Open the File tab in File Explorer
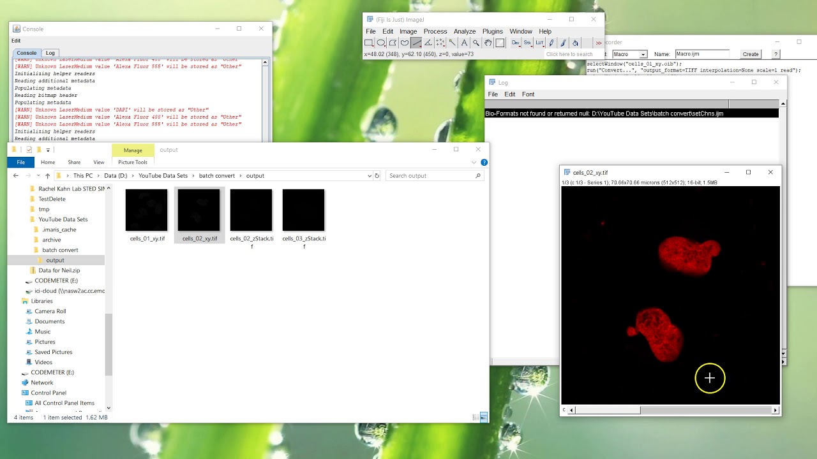Viewport: 817px width, 459px height. pos(21,162)
